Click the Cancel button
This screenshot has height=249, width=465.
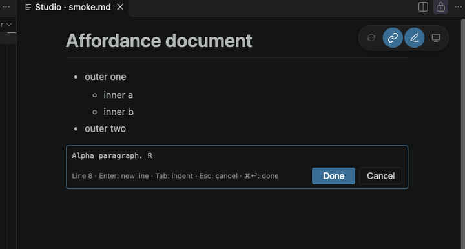[380, 176]
